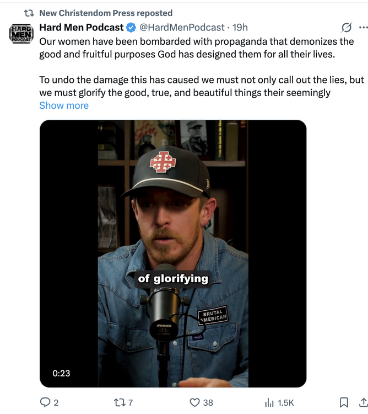Open the share post icon
Screen dimensions: 368x414
coord(362,402)
